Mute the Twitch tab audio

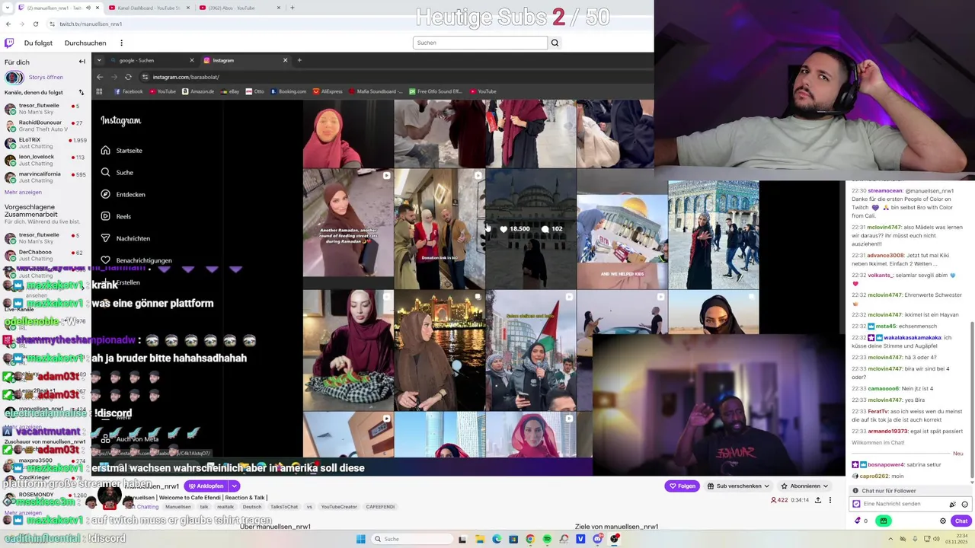tap(88, 8)
